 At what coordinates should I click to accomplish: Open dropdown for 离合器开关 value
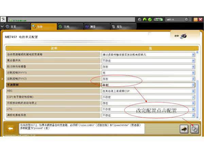tap(193, 61)
